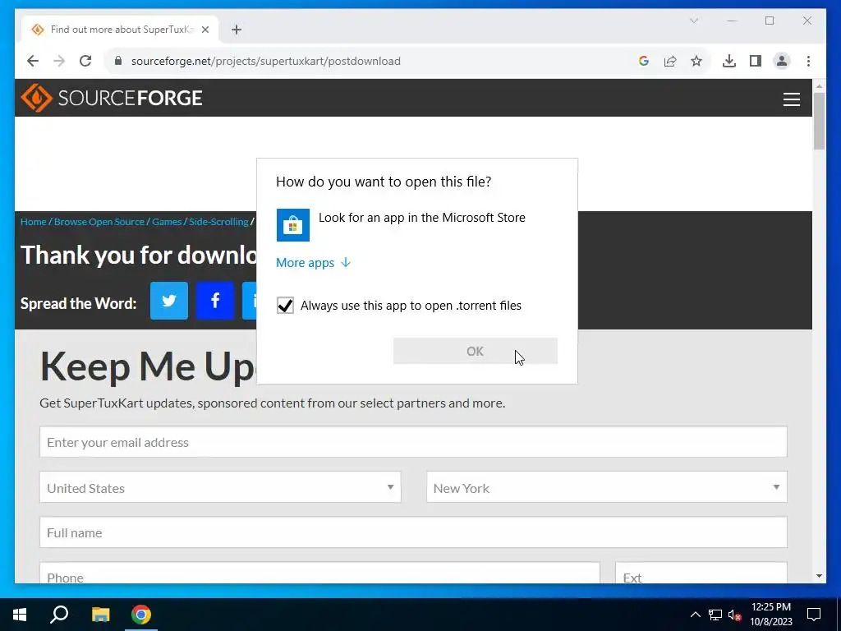Viewport: 841px width, 631px height.
Task: Open the Chrome profile avatar
Action: pyautogui.click(x=782, y=61)
